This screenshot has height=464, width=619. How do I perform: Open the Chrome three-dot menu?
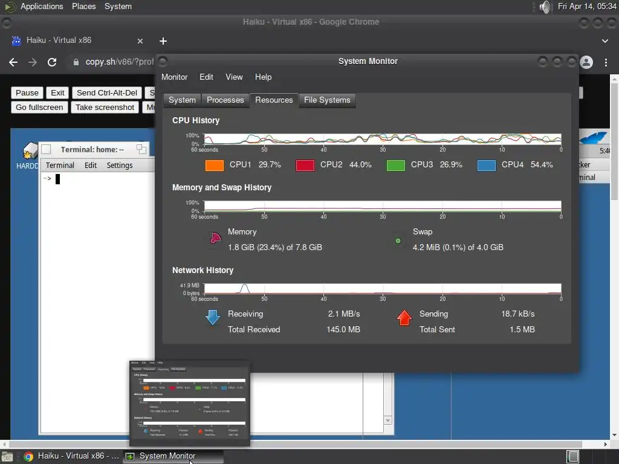coord(606,62)
